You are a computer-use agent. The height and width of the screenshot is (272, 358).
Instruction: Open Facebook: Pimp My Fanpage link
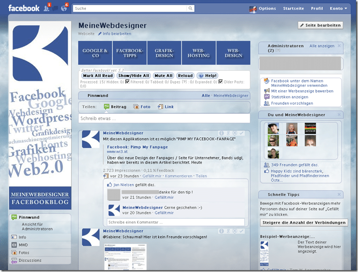tap(137, 147)
